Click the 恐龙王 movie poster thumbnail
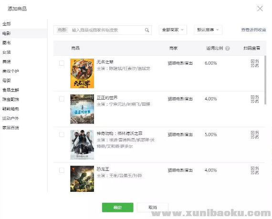Viewport: 272px width, 219px height. click(x=82, y=179)
